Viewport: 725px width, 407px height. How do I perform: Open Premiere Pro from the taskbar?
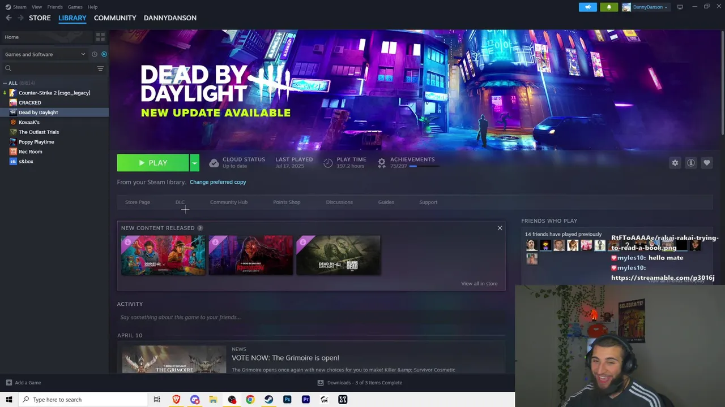[x=306, y=400]
